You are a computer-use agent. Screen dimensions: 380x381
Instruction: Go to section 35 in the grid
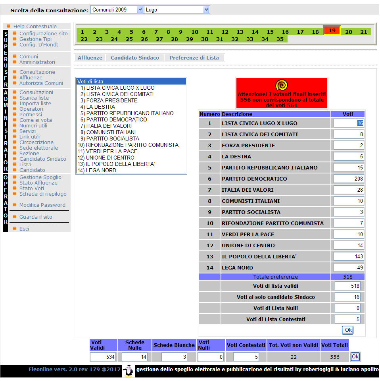[280, 39]
